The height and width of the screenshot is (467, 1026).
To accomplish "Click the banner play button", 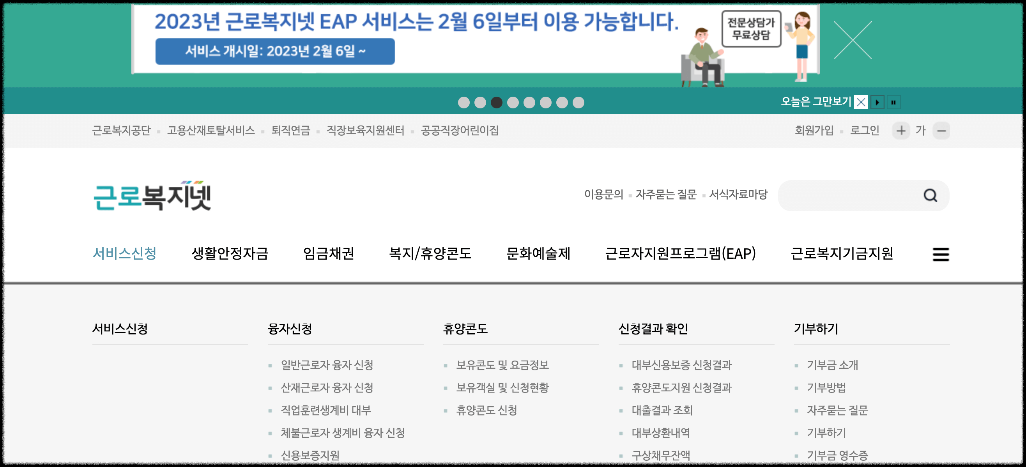I will point(877,102).
